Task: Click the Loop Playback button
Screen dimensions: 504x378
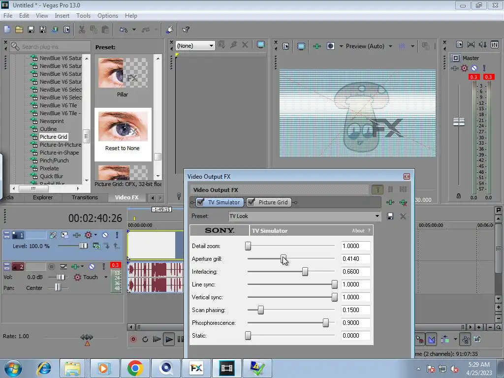Action: 145,339
